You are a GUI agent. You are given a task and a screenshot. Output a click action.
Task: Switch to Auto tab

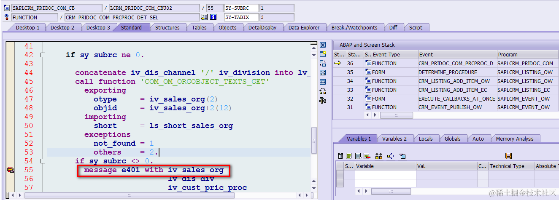point(478,139)
